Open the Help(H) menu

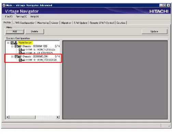35,17
